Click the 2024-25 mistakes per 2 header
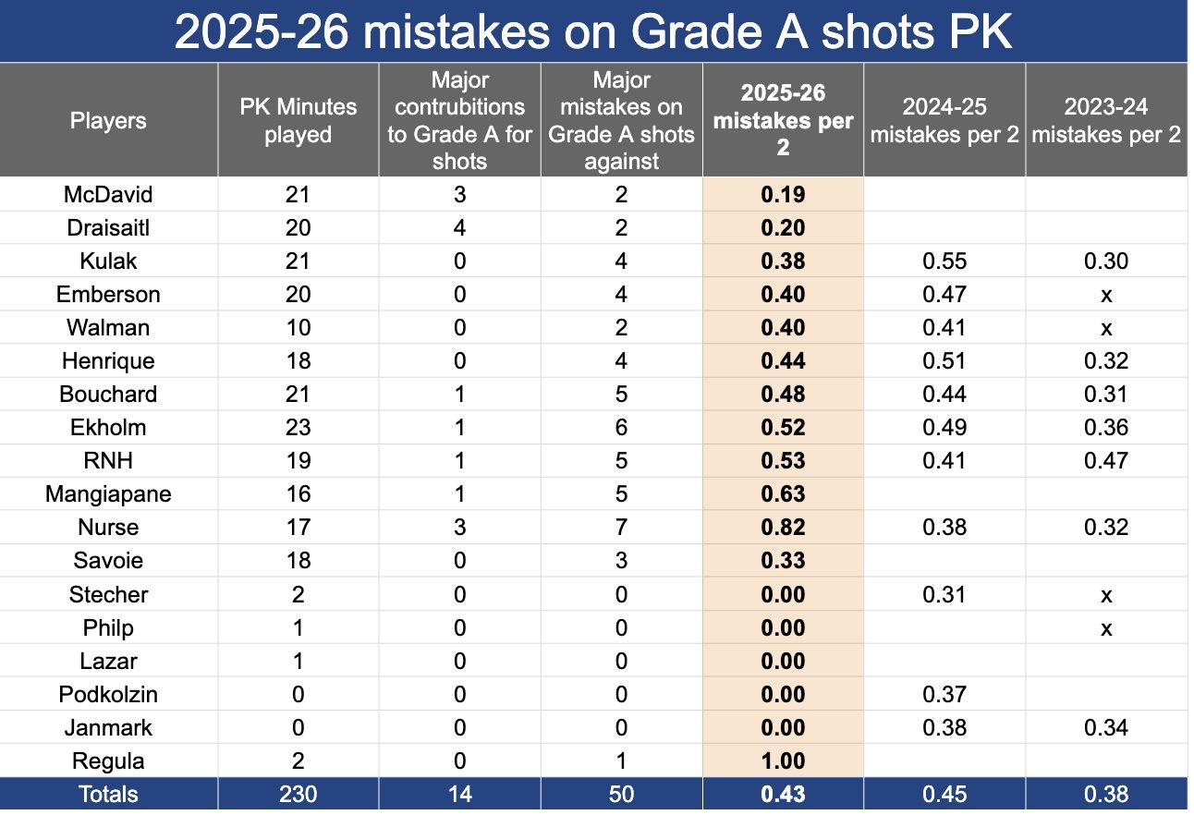 point(944,120)
